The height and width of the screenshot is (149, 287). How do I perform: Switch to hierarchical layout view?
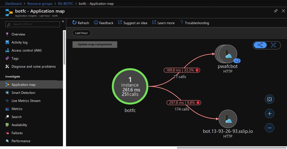260,45
